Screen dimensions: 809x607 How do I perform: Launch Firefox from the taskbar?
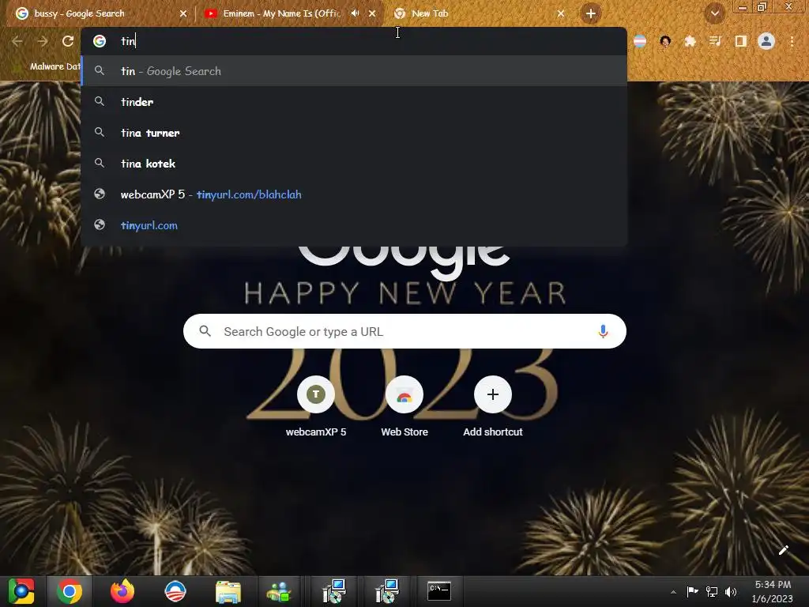pyautogui.click(x=122, y=591)
